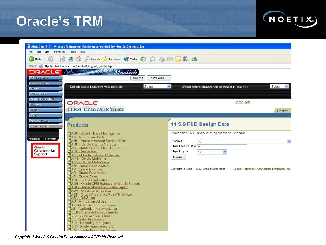The width and height of the screenshot is (326, 245).
Task: Click the folder icon beside ALR - Oracle Alert
Action: click(69, 151)
